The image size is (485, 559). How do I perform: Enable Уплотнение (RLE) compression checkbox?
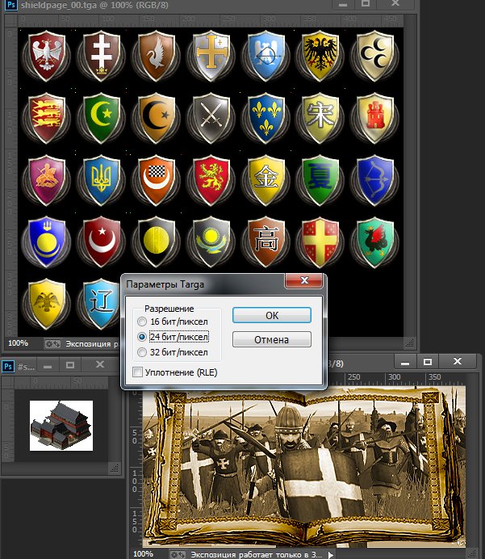137,372
